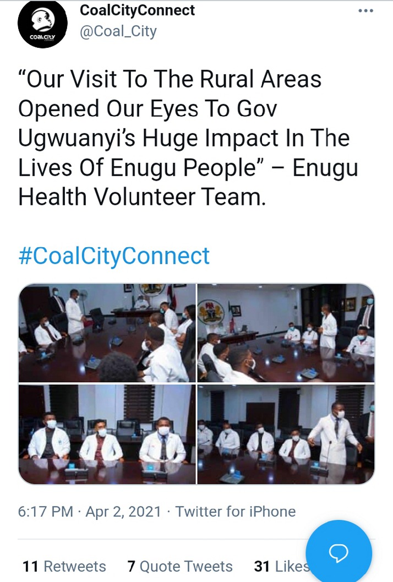Viewport: 393px width, 582px height.
Task: View the bottom-right standing speaker photo
Action: 286,434
